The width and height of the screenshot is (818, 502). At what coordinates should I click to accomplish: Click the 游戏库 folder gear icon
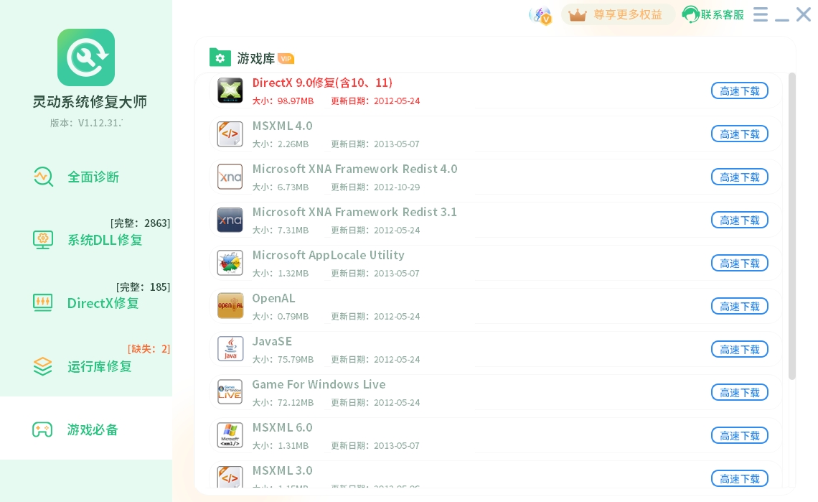pyautogui.click(x=220, y=57)
